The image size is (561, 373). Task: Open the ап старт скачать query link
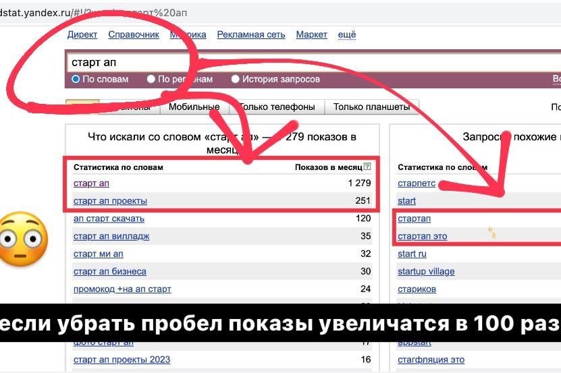[x=109, y=219]
